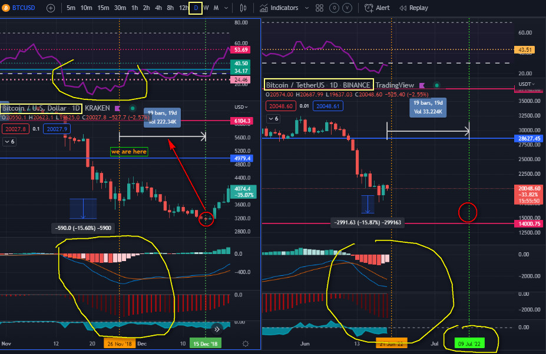Click the Bitcoin logo next to BTCUSD
The height and width of the screenshot is (354, 546).
click(x=6, y=8)
